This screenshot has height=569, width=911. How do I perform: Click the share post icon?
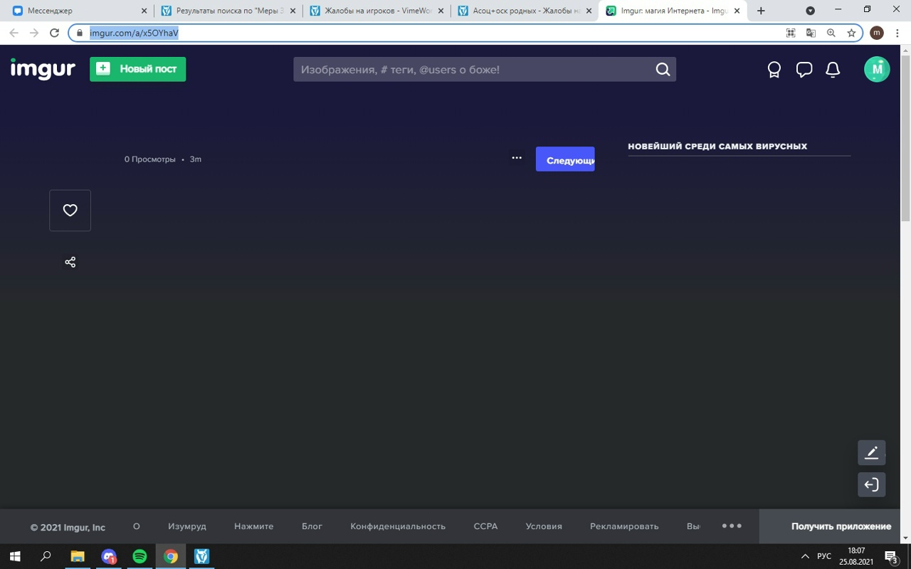70,262
